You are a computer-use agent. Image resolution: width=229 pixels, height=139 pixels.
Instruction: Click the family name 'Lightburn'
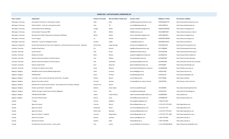112,101
